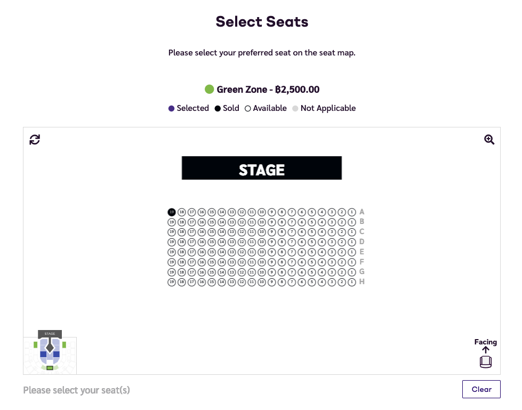This screenshot has height=410, width=522.
Task: Select seat 7 in row G
Action: point(292,271)
